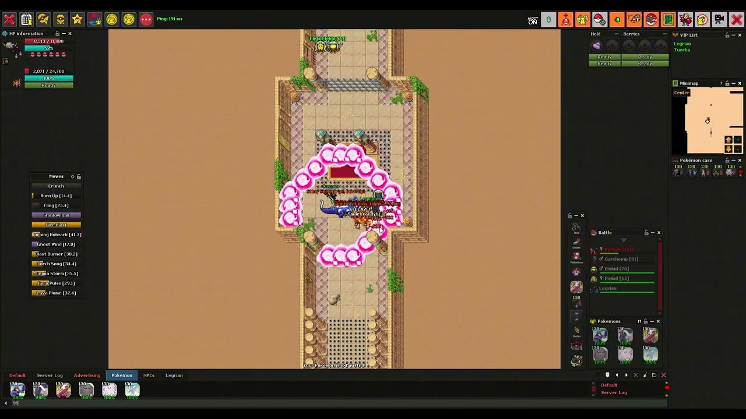The image size is (746, 419).
Task: Move minimap floor down arrow
Action: pos(729,149)
